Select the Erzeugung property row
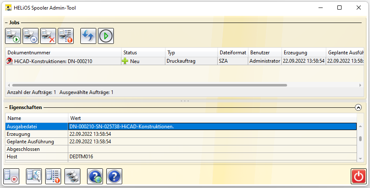The height and width of the screenshot is (188, 370). point(181,134)
